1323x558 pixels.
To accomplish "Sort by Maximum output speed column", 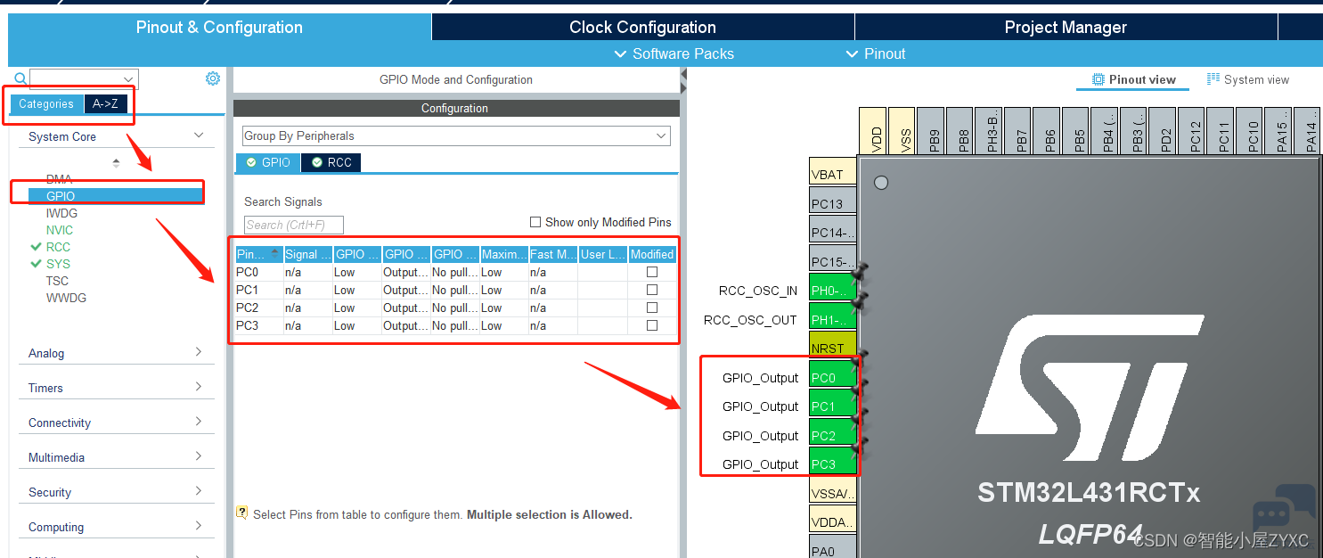I will 504,254.
